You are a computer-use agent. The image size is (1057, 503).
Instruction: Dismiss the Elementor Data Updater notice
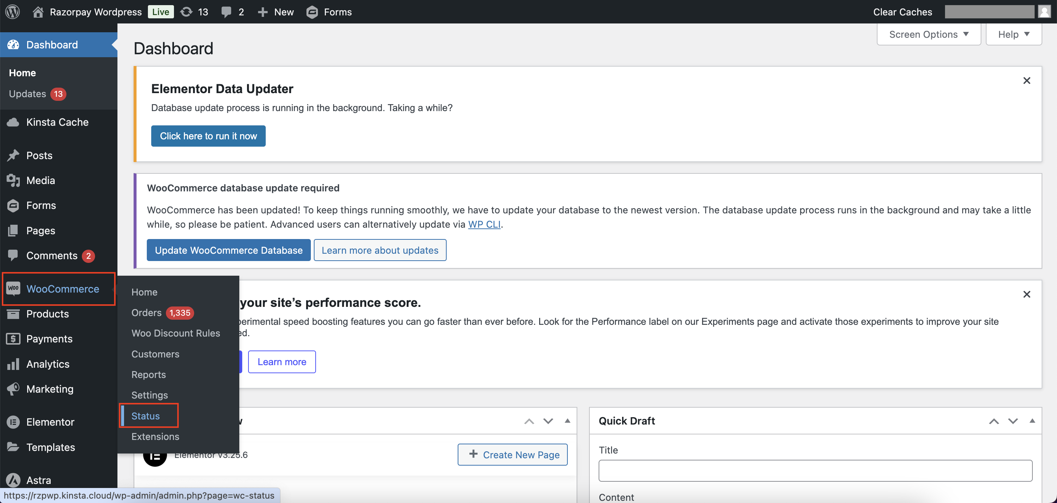[1026, 80]
